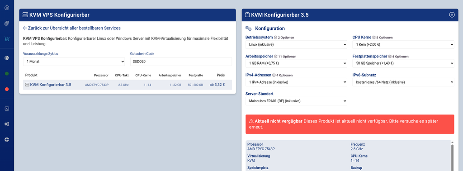Click the options icon next to IPv4-Adressen
The height and width of the screenshot is (171, 463).
click(x=274, y=75)
